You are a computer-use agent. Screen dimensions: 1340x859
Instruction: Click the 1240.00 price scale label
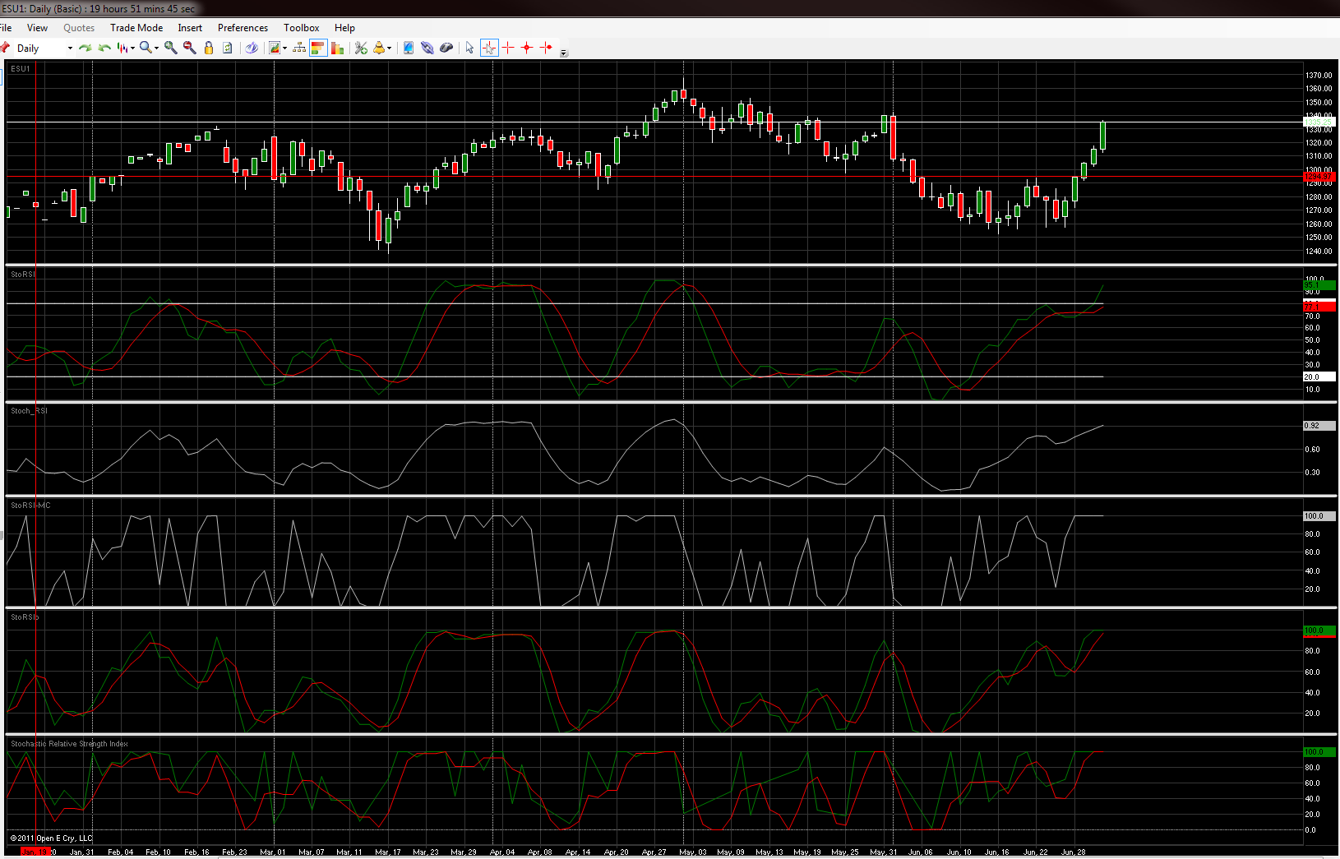(x=1319, y=252)
